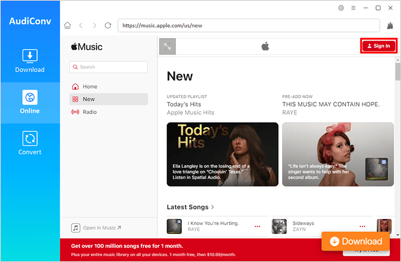This screenshot has height=262, width=401.
Task: Open Radio in Apple Music sidebar
Action: pos(108,112)
